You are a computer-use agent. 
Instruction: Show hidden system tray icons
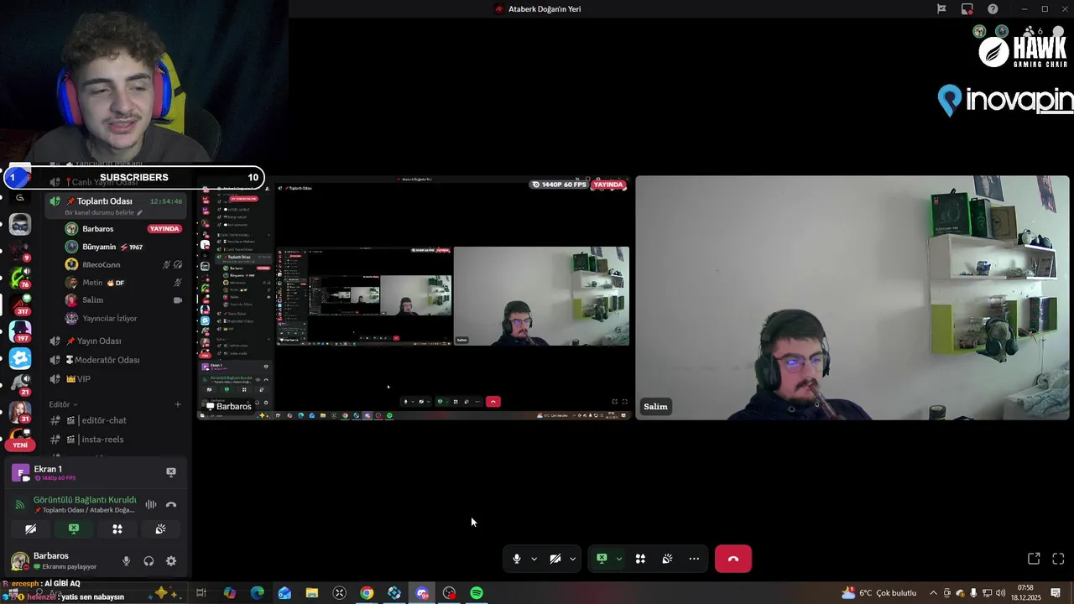933,593
